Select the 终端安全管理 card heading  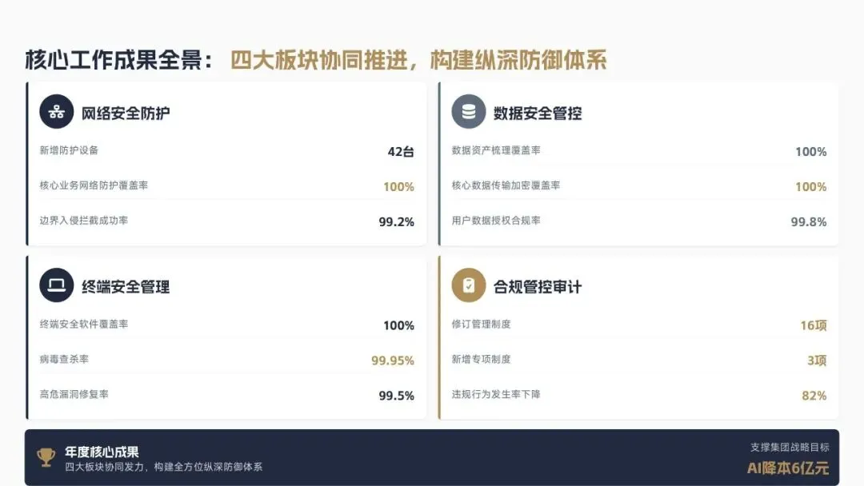pyautogui.click(x=126, y=287)
